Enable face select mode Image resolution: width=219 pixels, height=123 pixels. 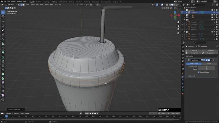coord(24,4)
